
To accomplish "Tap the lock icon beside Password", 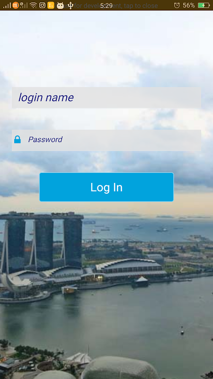I will tap(18, 139).
